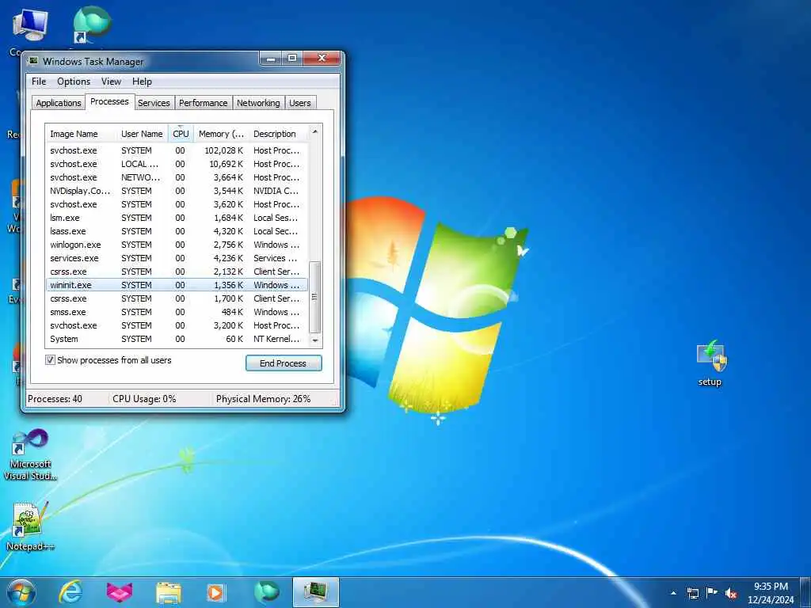Open the Options menu
Image resolution: width=811 pixels, height=608 pixels.
point(74,82)
